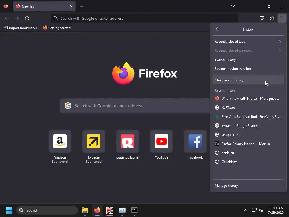
Task: Focus the address bar search field
Action: click(144, 18)
